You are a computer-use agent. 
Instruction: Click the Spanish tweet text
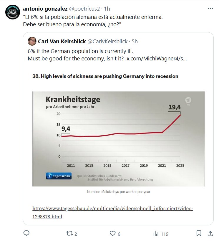pos(92,20)
